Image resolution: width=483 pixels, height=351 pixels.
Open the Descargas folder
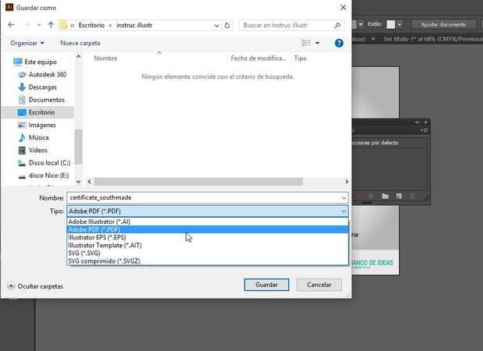37,87
